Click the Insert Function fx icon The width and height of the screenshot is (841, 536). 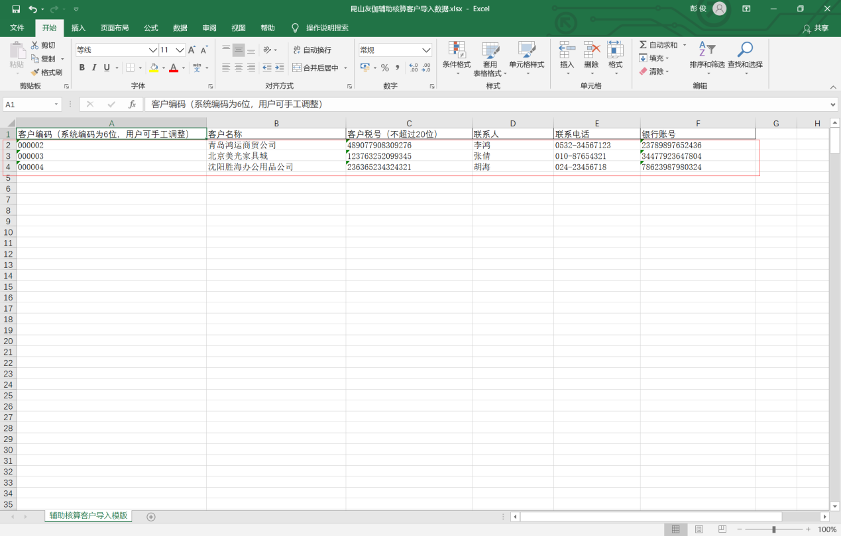[x=133, y=105]
